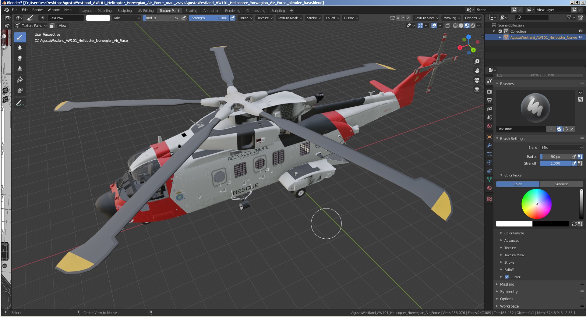The image size is (586, 317).
Task: Open the View Layer properties tab
Action: click(489, 109)
